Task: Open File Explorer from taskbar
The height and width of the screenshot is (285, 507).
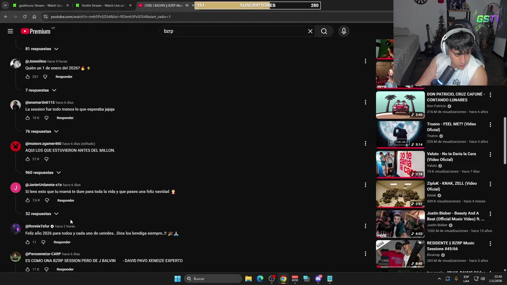Action: [248, 279]
